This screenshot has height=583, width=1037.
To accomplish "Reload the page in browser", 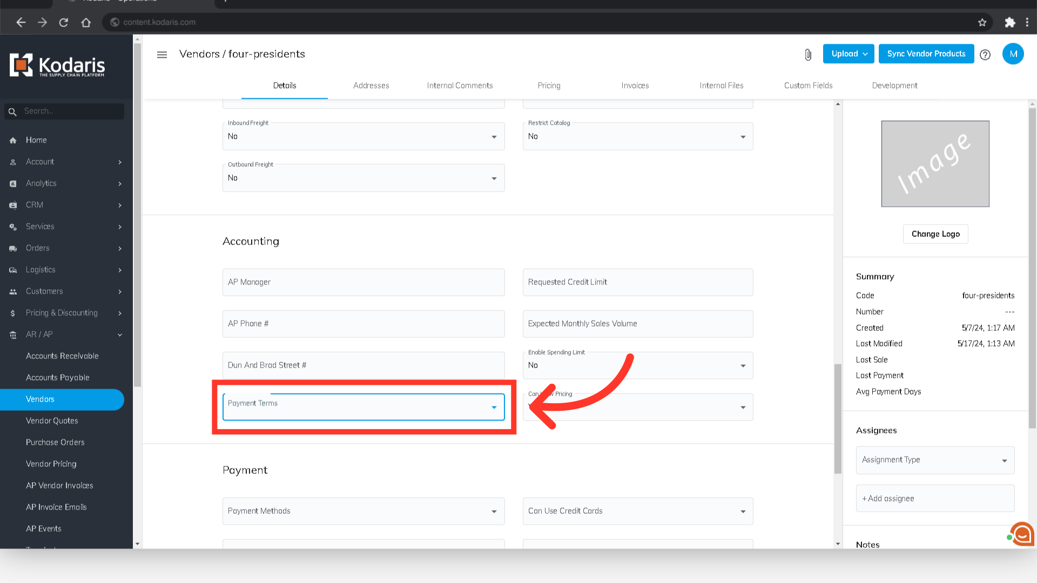I will [64, 22].
